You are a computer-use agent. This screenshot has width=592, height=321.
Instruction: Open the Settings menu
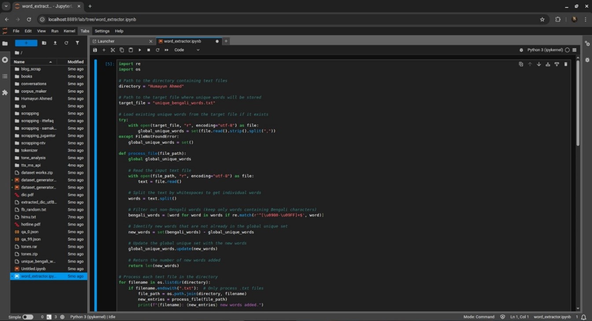coord(102,31)
